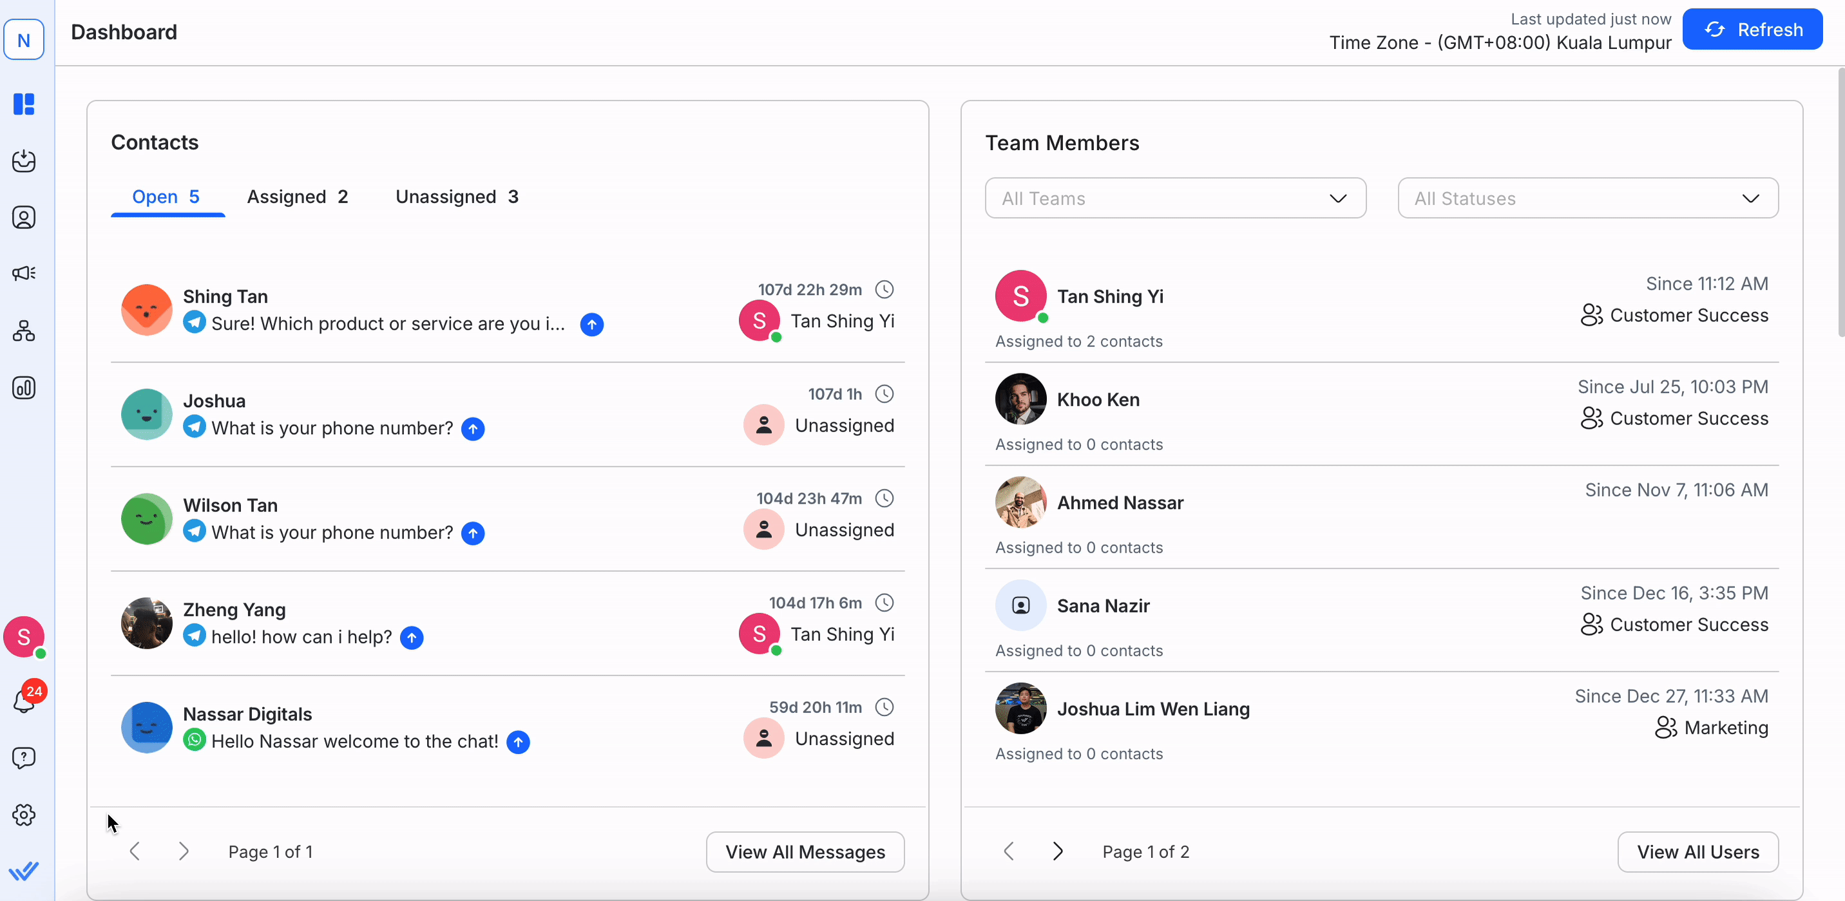This screenshot has height=901, width=1845.
Task: Click the Refresh button
Action: [x=1752, y=30]
